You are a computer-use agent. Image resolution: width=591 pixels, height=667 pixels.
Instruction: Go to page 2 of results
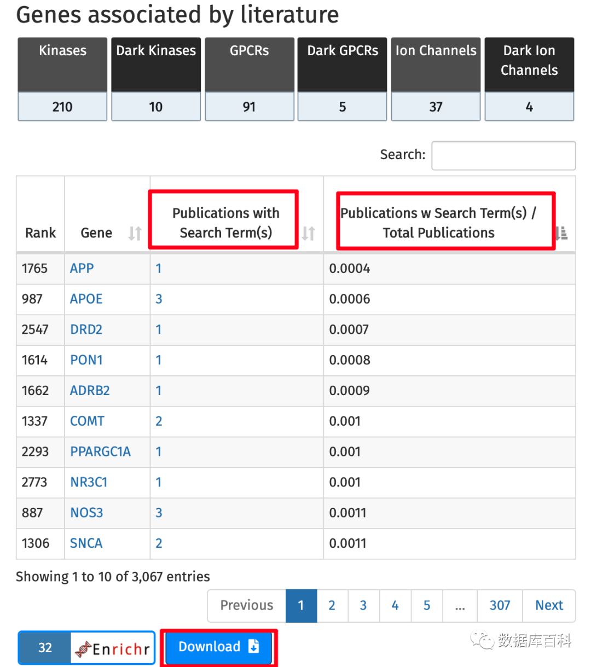pos(332,606)
